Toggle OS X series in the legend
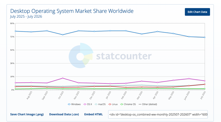 pos(88,104)
